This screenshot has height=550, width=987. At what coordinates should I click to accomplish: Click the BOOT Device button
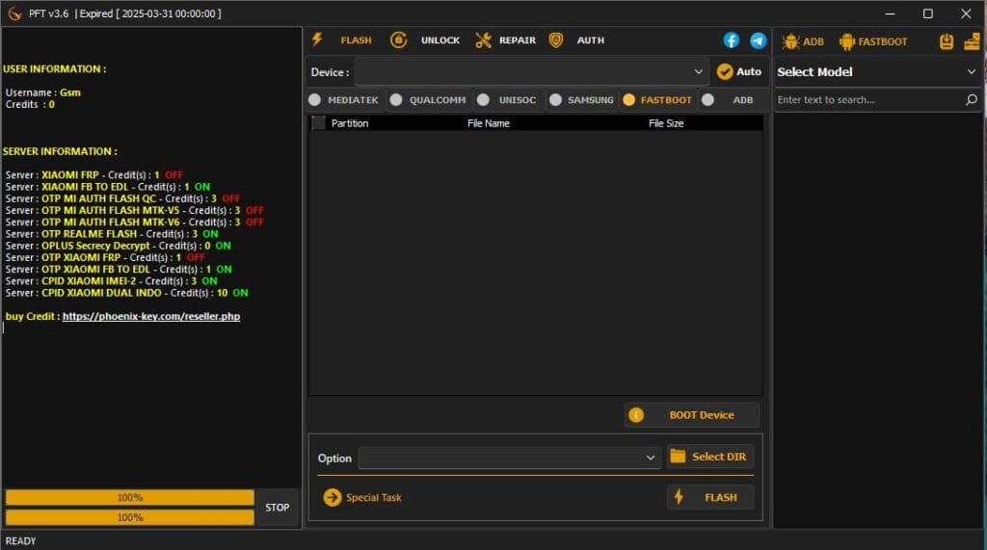[692, 415]
